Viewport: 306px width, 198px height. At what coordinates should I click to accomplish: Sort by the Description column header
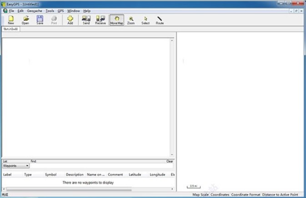75,175
